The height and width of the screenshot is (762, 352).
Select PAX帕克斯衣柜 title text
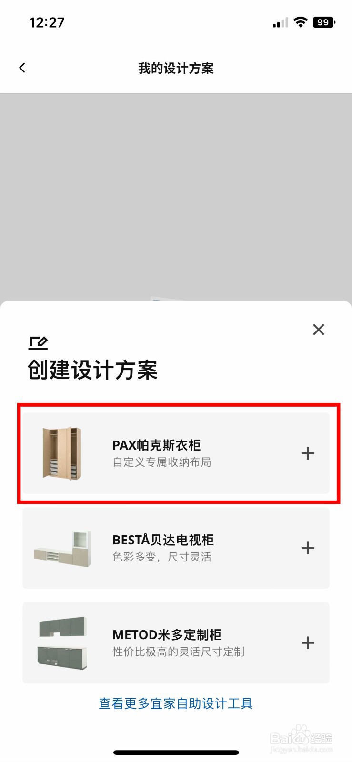tap(156, 445)
